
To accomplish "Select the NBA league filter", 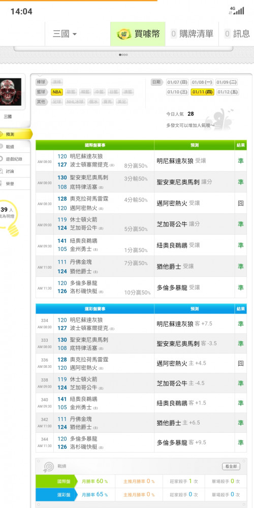I will click(57, 92).
